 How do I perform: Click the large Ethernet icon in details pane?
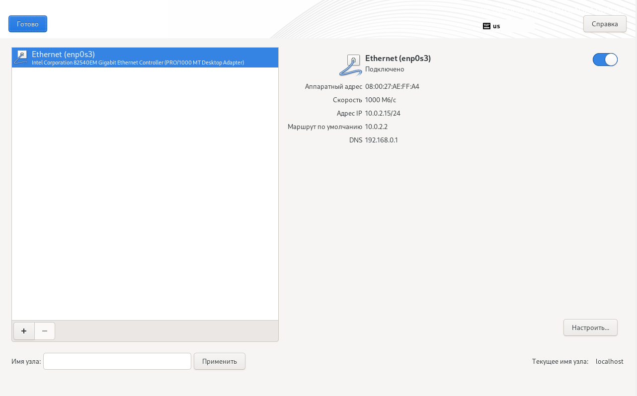point(351,65)
